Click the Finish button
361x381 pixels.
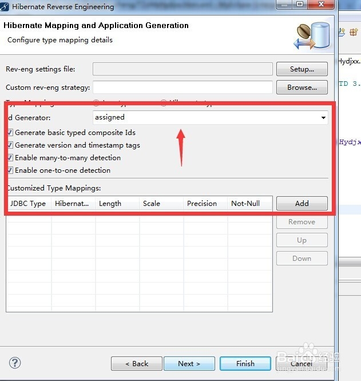(245, 363)
